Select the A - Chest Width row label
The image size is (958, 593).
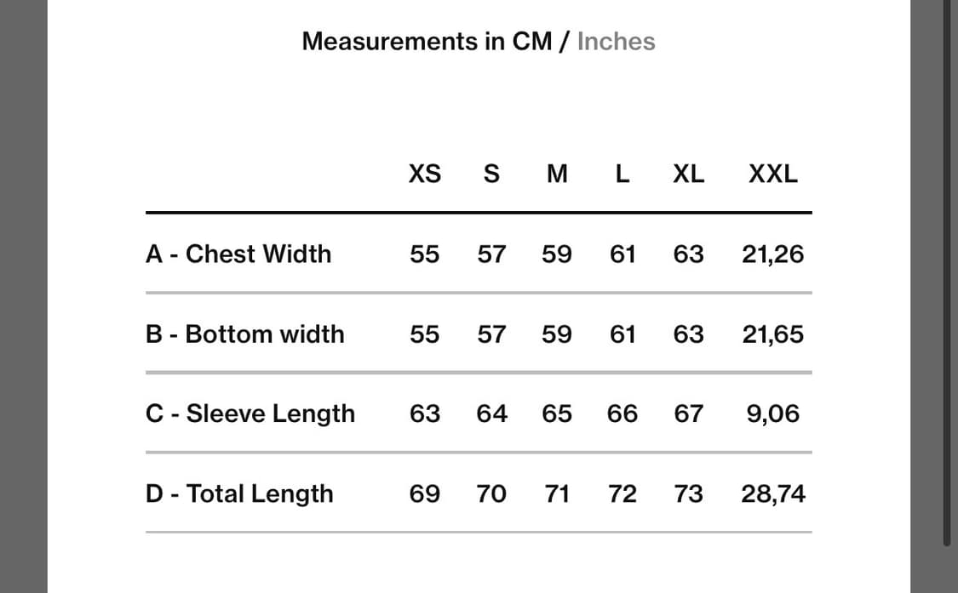(x=238, y=254)
